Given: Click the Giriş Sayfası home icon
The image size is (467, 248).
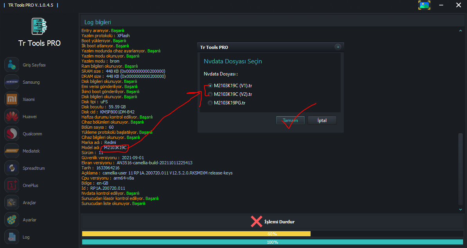Looking at the screenshot, I should click(12, 65).
